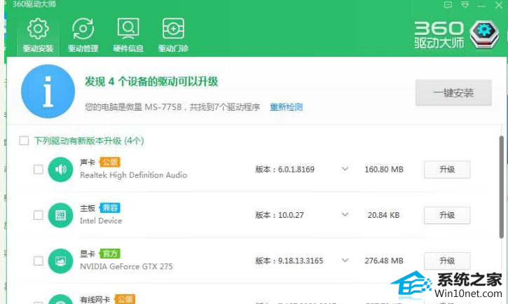Click the 360驱动大师 gear logo
The width and height of the screenshot is (508, 304).
click(x=484, y=34)
